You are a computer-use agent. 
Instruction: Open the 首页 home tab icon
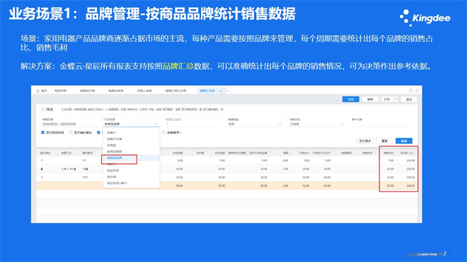38,91
